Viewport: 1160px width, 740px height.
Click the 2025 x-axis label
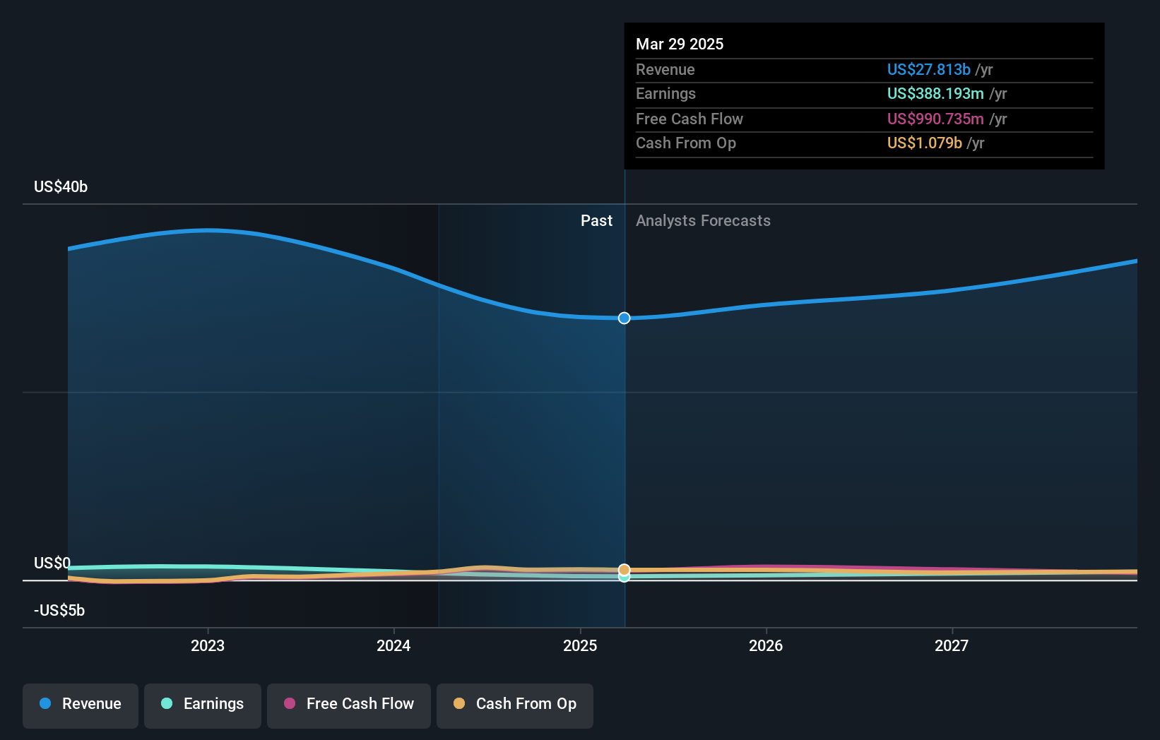tap(580, 645)
